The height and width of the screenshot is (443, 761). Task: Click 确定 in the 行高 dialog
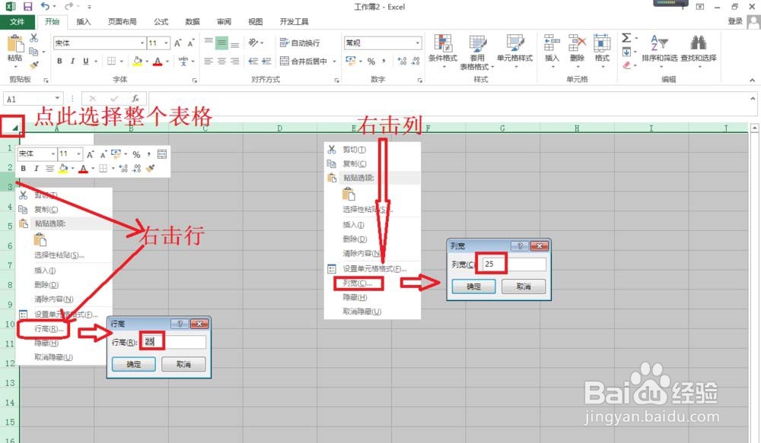tap(133, 364)
